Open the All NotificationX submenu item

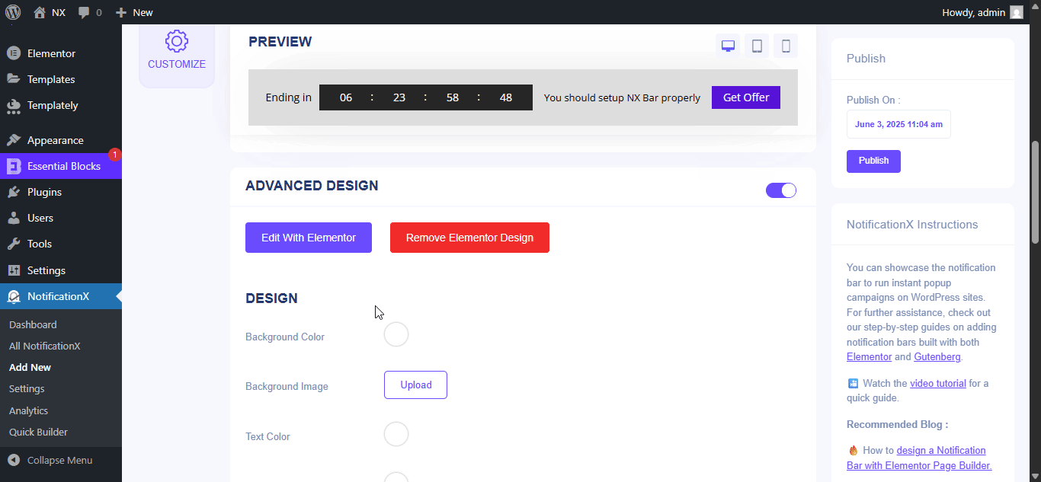[x=44, y=346]
